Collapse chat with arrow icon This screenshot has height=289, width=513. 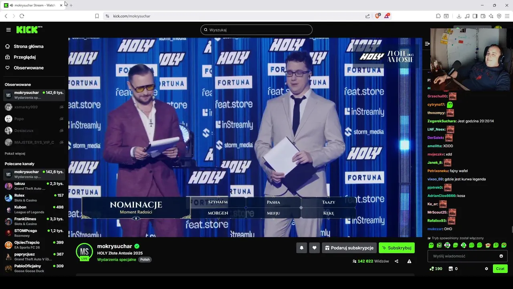coord(427,44)
